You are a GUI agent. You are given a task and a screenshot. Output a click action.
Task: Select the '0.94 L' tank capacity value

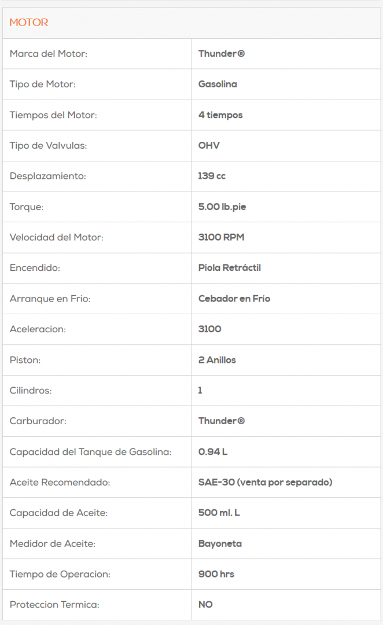click(213, 451)
